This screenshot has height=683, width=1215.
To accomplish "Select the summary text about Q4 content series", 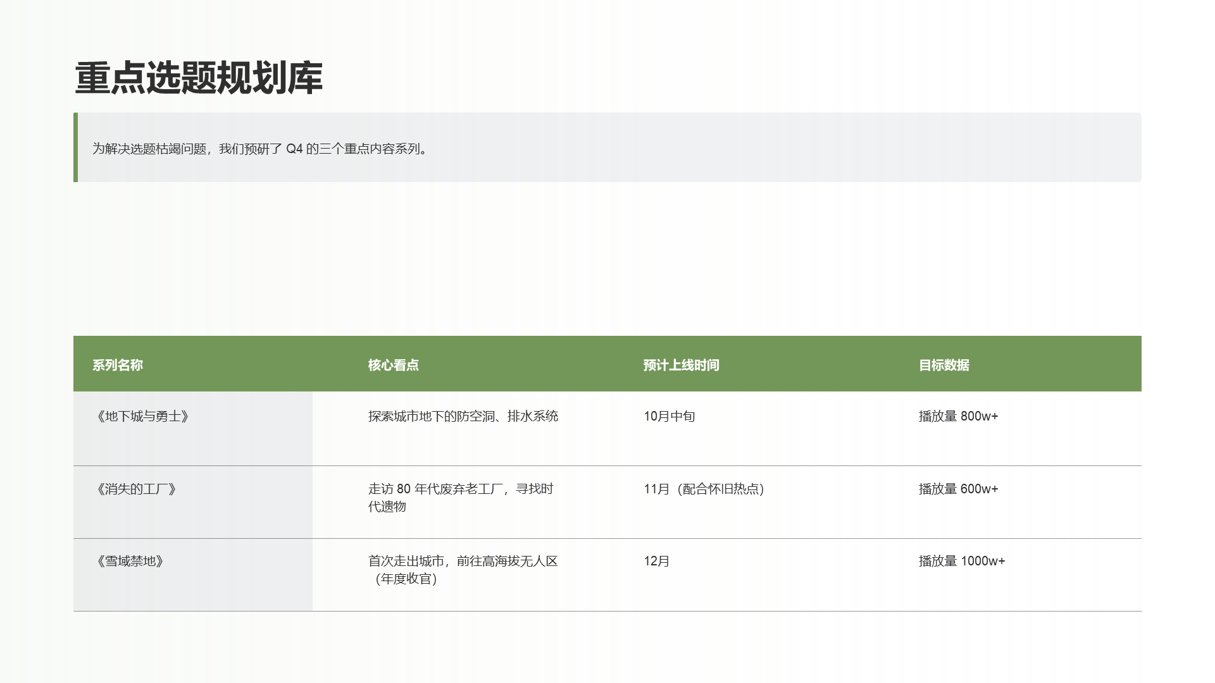I will click(261, 151).
